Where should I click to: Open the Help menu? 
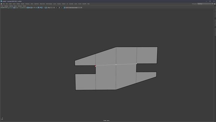pyautogui.click(x=88, y=4)
